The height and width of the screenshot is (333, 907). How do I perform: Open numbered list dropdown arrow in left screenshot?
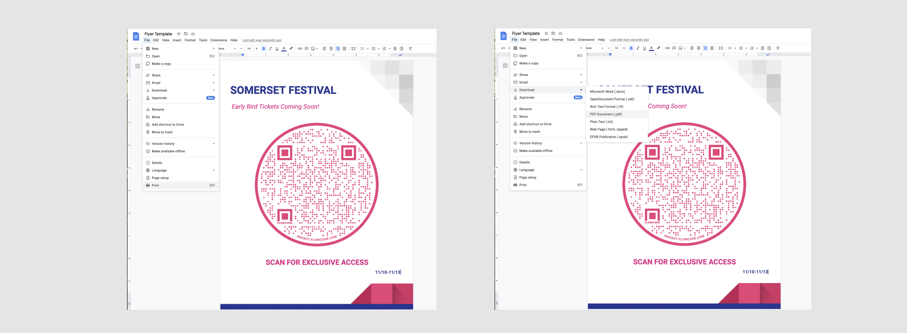389,49
